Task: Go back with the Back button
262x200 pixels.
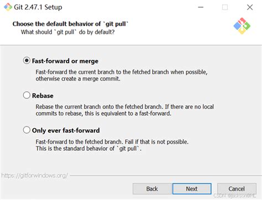Action: (152, 189)
